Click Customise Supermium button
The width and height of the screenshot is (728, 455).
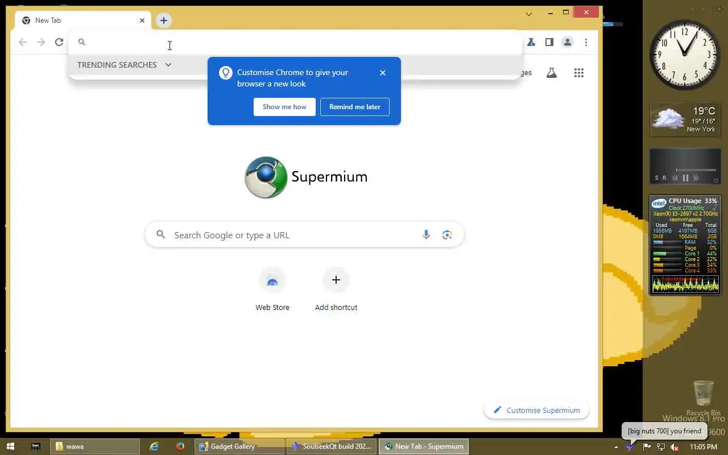pyautogui.click(x=537, y=410)
